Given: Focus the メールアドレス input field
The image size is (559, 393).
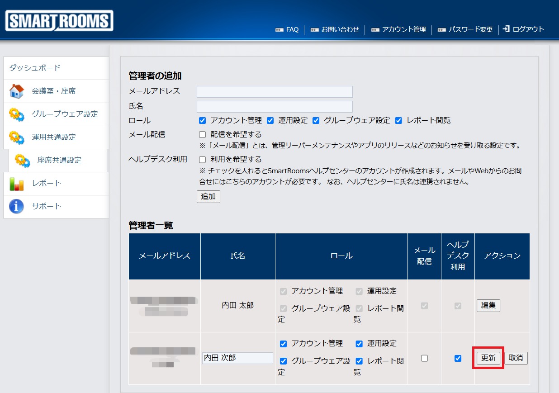Looking at the screenshot, I should 275,92.
